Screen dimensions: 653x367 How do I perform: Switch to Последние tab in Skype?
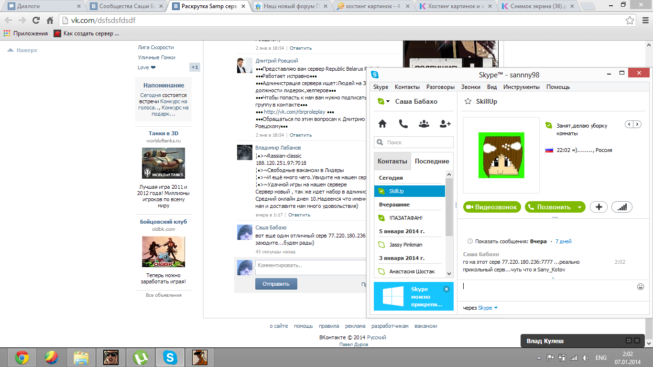coord(432,161)
